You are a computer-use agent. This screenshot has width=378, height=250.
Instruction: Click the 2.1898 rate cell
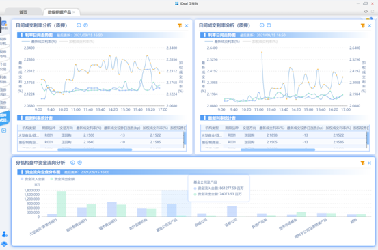(271, 135)
